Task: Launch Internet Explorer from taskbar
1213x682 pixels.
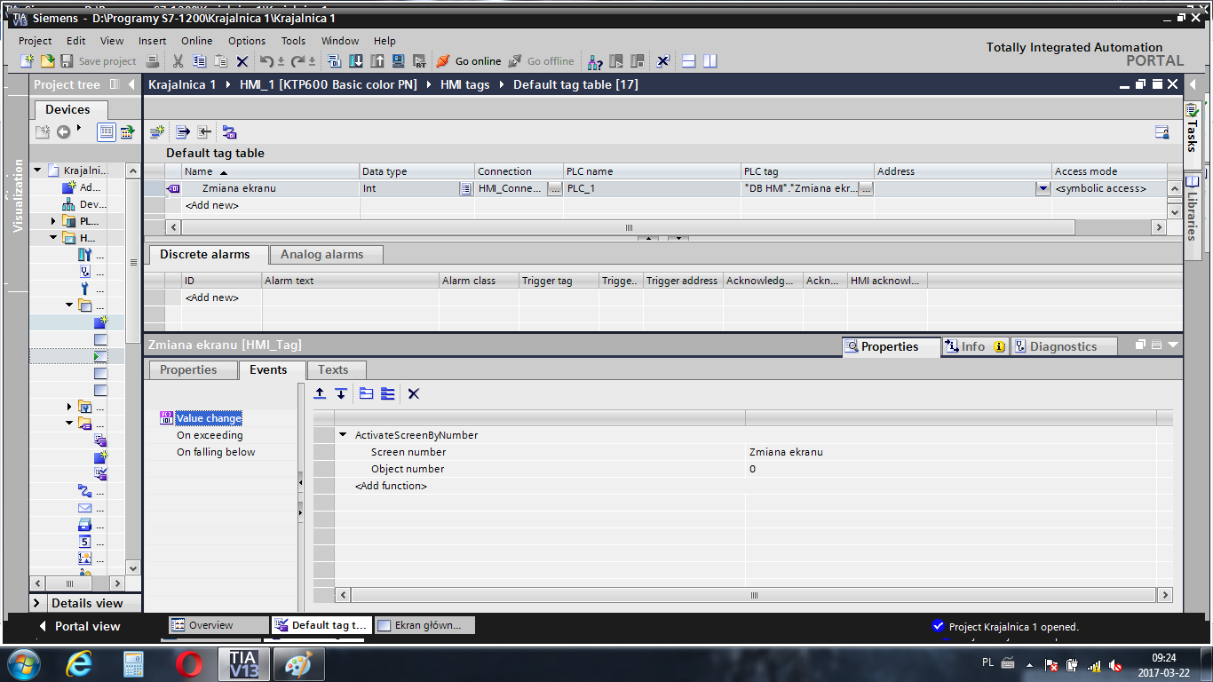Action: coord(79,663)
